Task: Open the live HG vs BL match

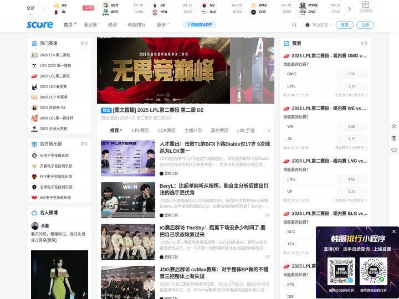Action: (73, 9)
